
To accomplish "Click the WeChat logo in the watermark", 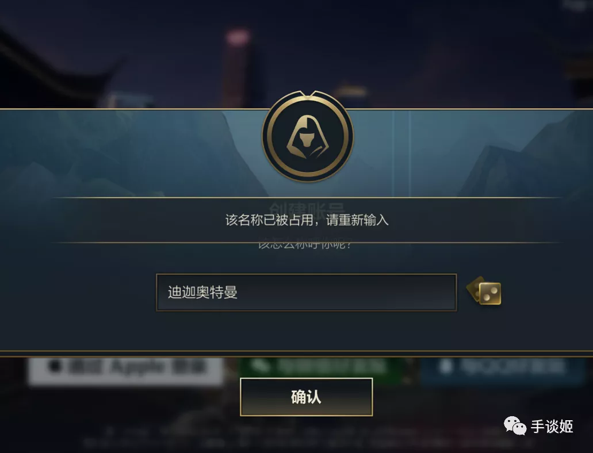I will pos(515,426).
